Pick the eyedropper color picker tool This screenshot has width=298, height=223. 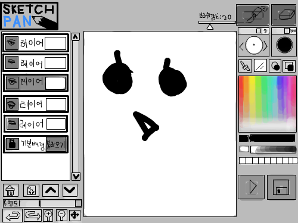tap(245, 66)
